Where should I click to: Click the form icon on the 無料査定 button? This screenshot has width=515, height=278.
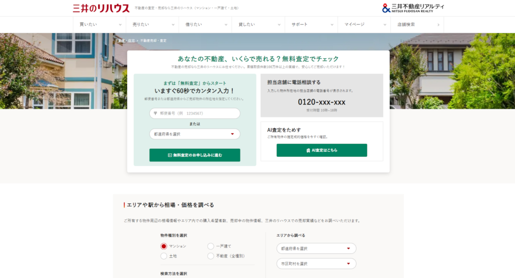pyautogui.click(x=170, y=155)
